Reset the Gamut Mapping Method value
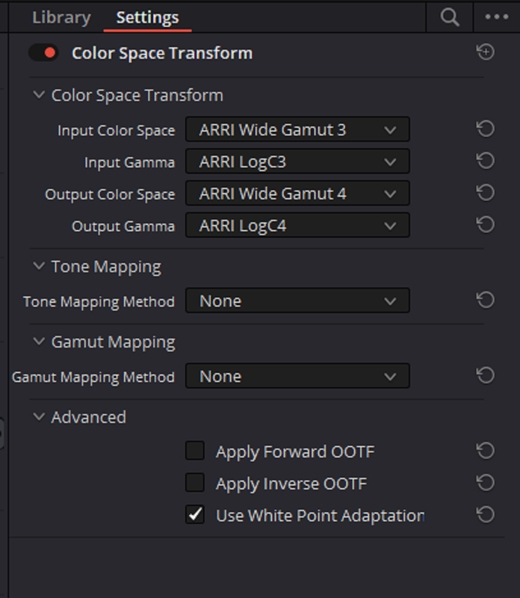Image resolution: width=520 pixels, height=598 pixels. point(486,376)
